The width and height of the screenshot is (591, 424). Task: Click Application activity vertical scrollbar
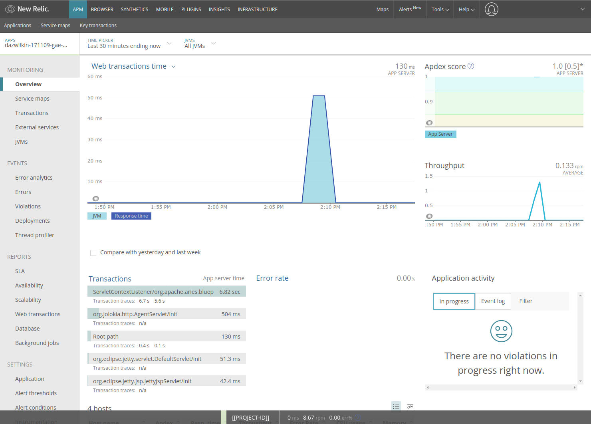tap(581, 338)
